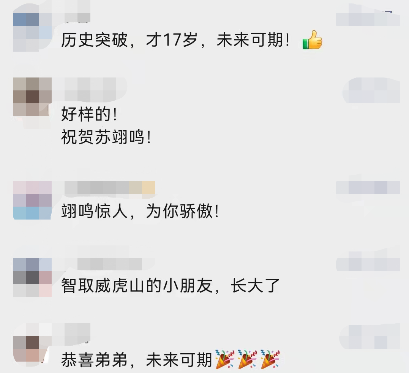Image resolution: width=409 pixels, height=373 pixels.
Task: Open avatar of 历史突破 commenter
Action: point(32,32)
